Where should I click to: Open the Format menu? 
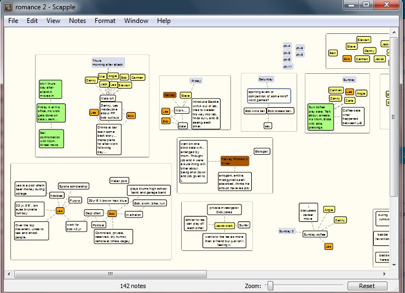105,21
